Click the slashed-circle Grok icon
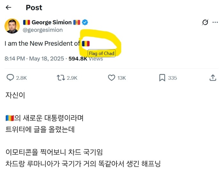The width and height of the screenshot is (224, 176). tap(205, 22)
